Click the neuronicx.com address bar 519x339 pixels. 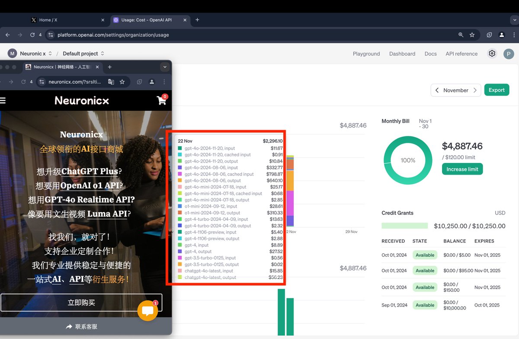coord(83,82)
